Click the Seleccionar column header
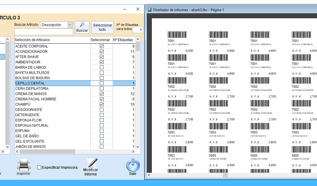317x186 pixels. tap(102, 40)
